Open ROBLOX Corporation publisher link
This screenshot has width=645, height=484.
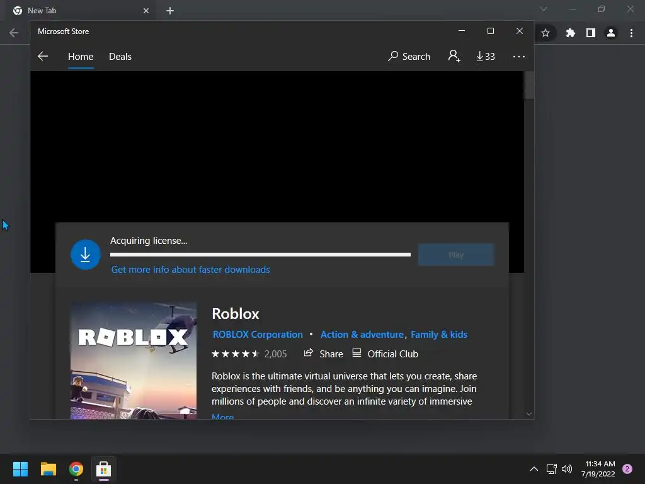coord(258,335)
